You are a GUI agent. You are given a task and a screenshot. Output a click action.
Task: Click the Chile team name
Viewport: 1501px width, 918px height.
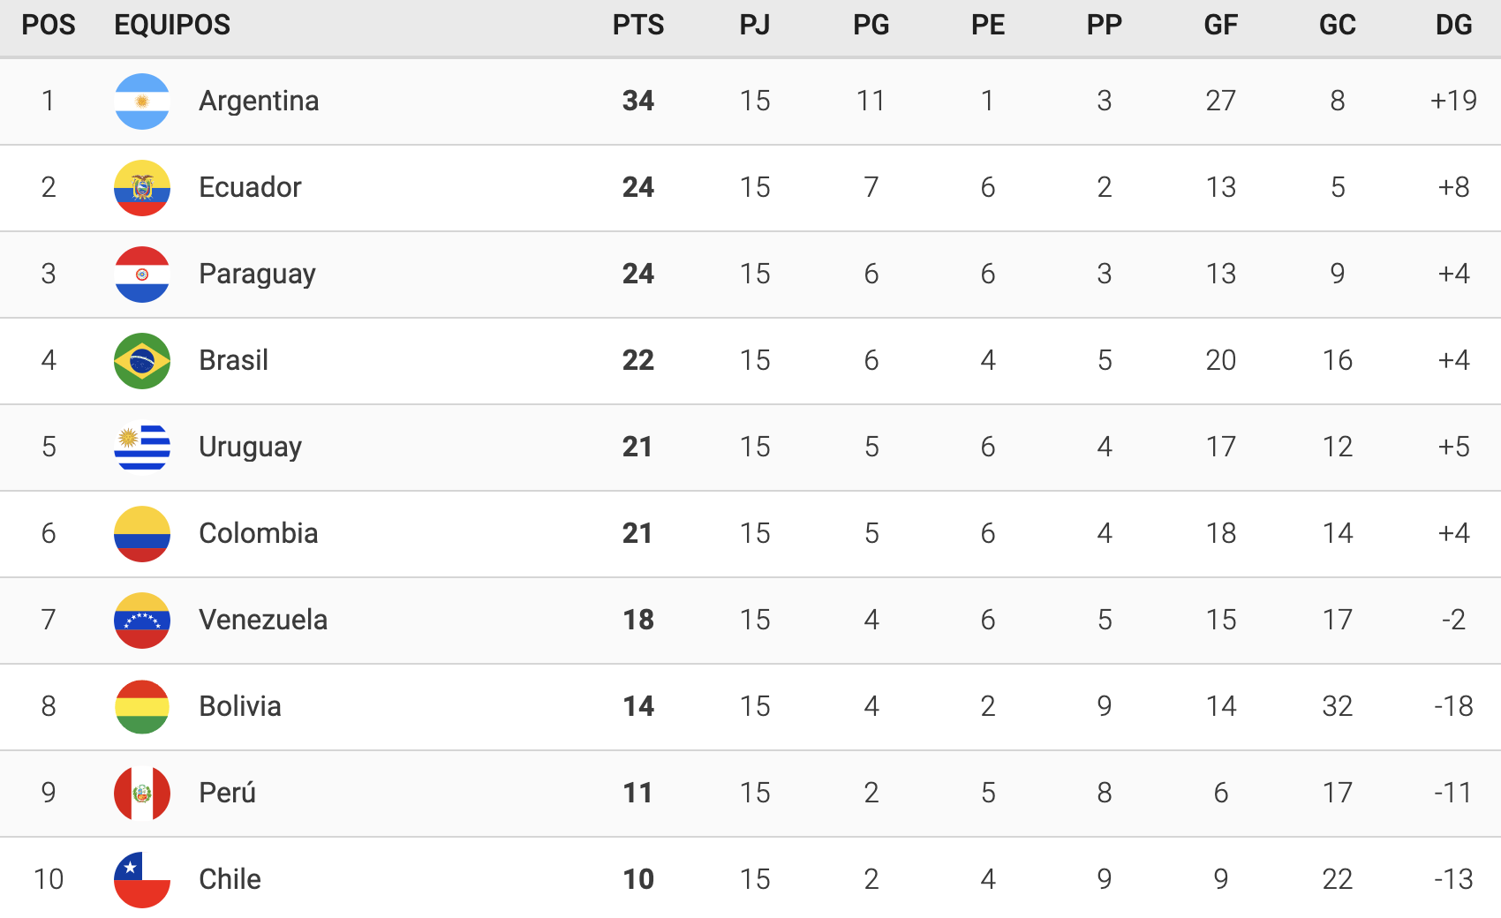pyautogui.click(x=230, y=879)
